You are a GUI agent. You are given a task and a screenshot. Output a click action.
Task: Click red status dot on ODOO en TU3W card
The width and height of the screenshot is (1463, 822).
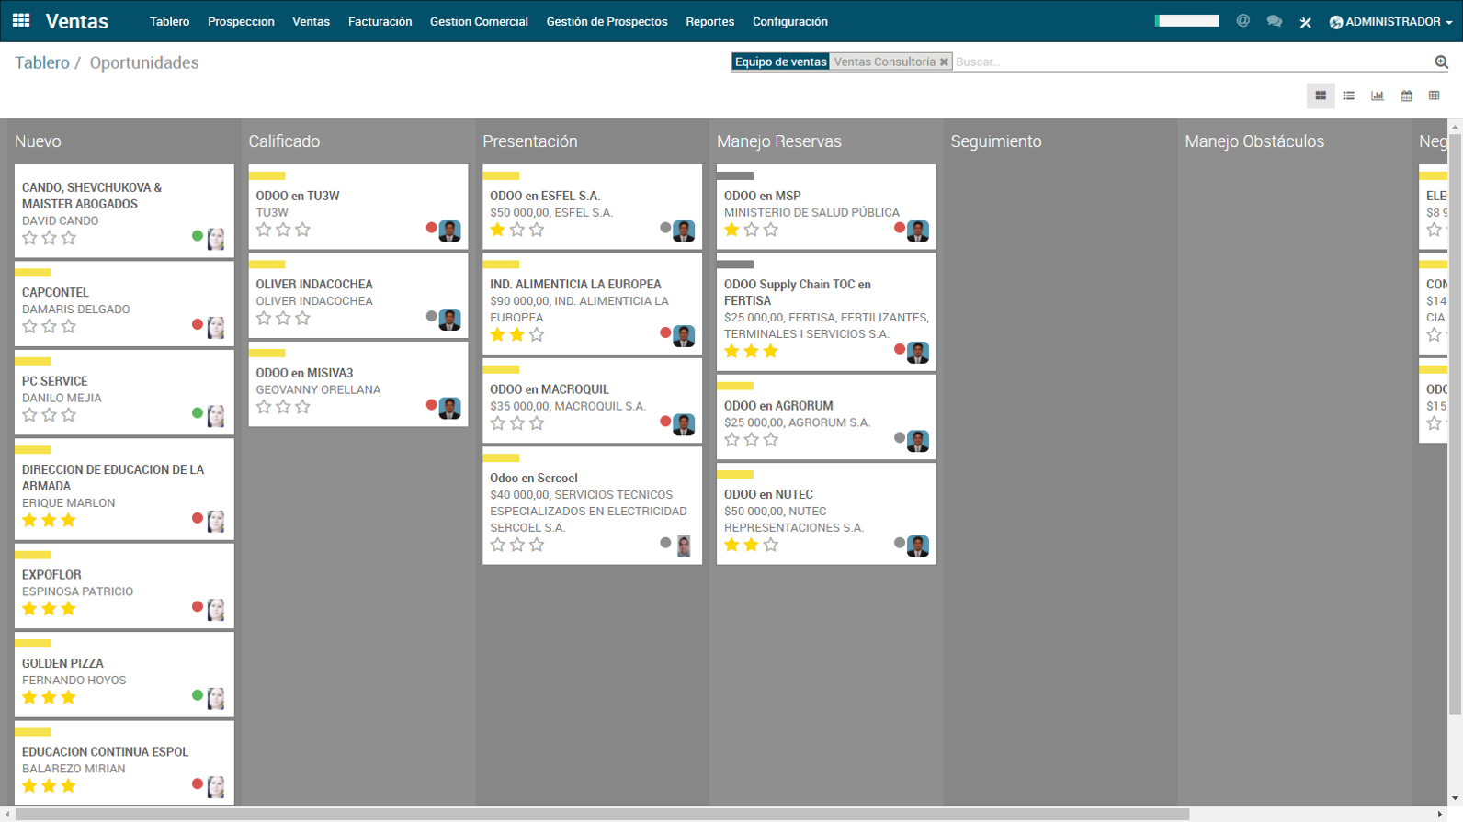coord(431,228)
